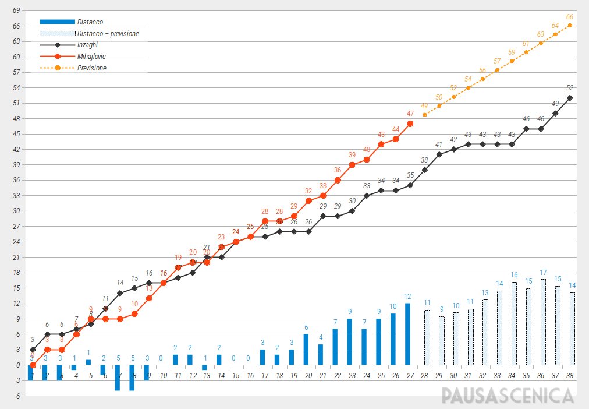The image size is (589, 409).
Task: Click the y-axis label -6
Action: [x=17, y=396]
